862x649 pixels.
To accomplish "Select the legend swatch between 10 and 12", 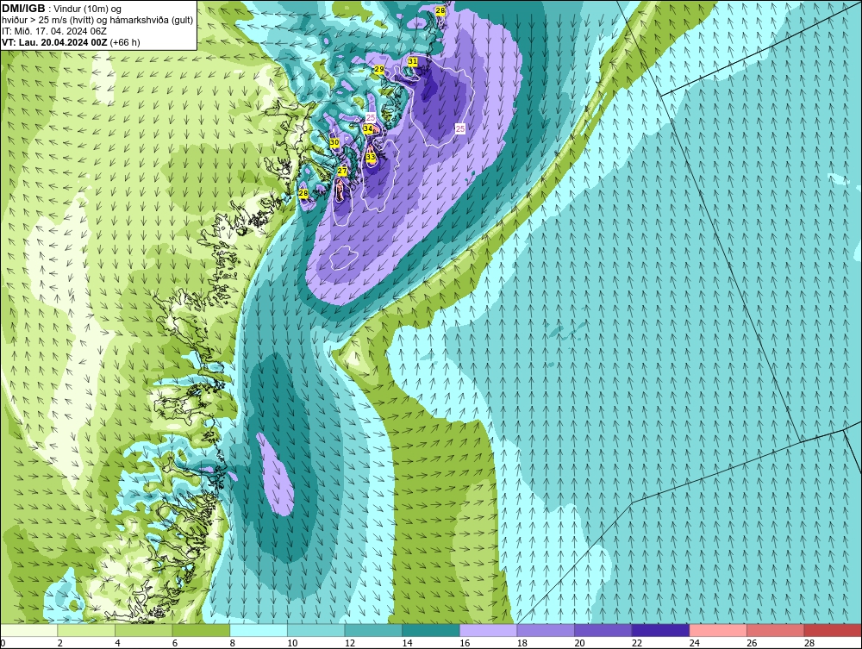I will coord(315,630).
